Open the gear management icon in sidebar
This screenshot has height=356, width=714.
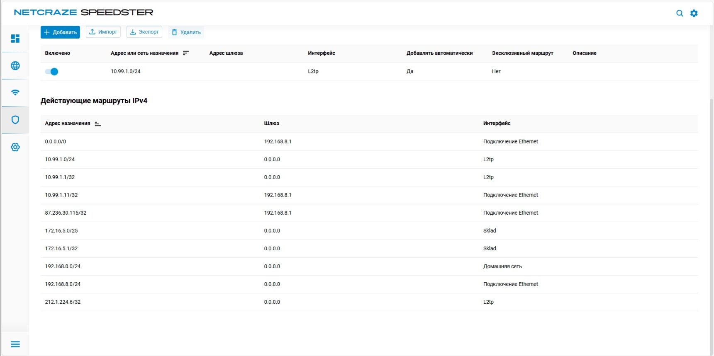point(15,147)
